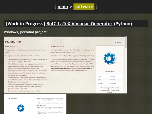Click the '(Python)' text in the title
The width and height of the screenshot is (152, 114).
(123, 24)
